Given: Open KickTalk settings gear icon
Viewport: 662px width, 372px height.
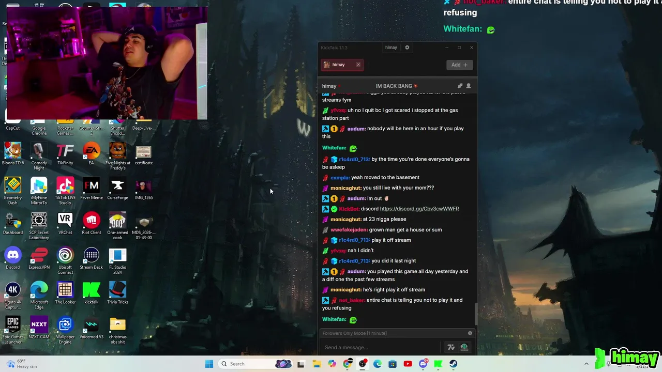Looking at the screenshot, I should point(407,48).
